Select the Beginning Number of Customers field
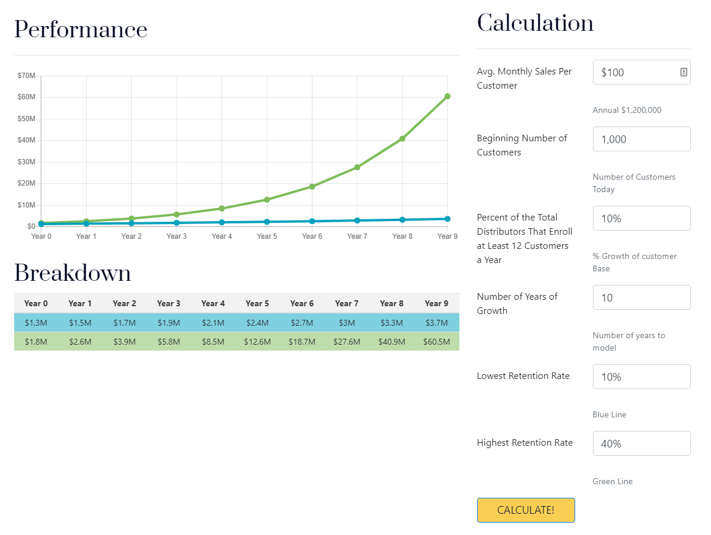Viewport: 711px width, 535px height. [x=641, y=140]
